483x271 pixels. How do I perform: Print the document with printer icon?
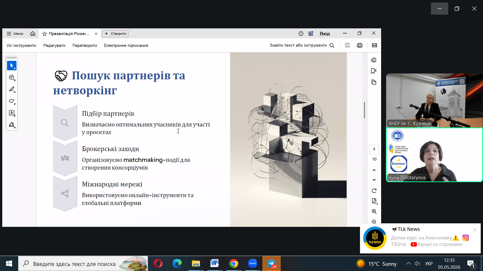(x=360, y=45)
